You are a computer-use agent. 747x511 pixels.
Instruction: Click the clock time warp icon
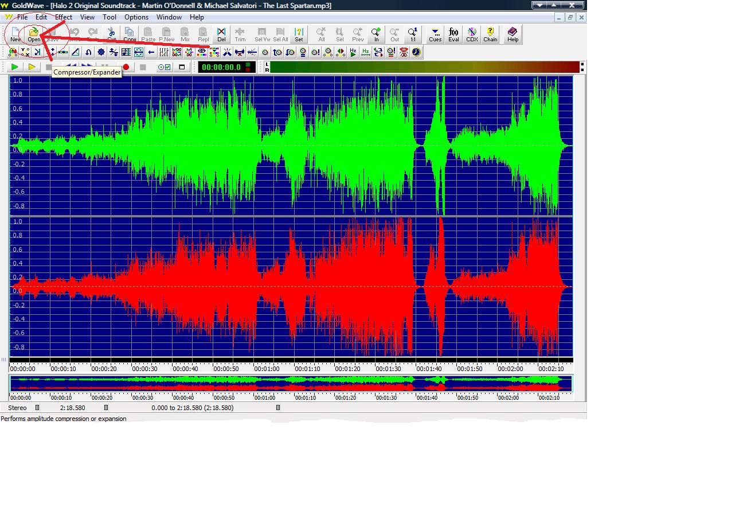tap(416, 52)
